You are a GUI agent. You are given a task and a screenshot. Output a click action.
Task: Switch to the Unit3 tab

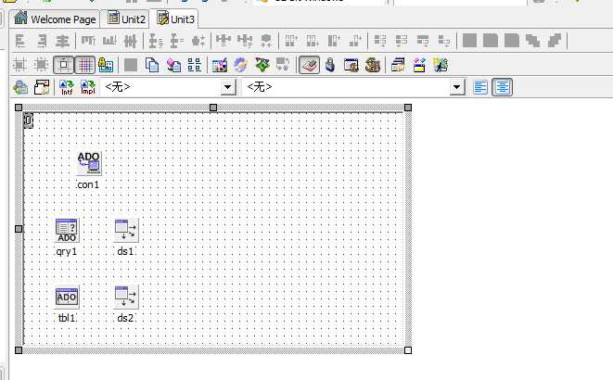pyautogui.click(x=175, y=19)
